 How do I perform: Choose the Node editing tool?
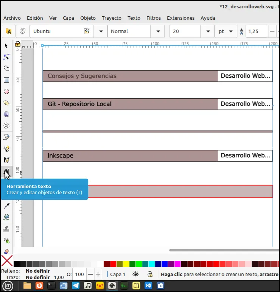coord(6,57)
